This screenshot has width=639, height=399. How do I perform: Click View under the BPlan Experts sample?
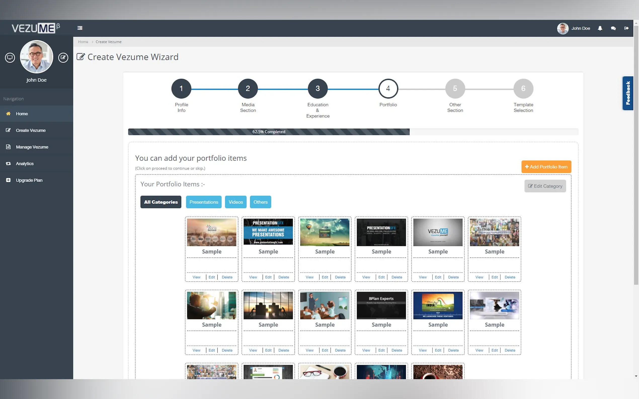click(x=366, y=350)
